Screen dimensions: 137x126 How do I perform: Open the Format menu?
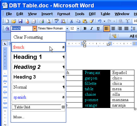tap(64, 14)
